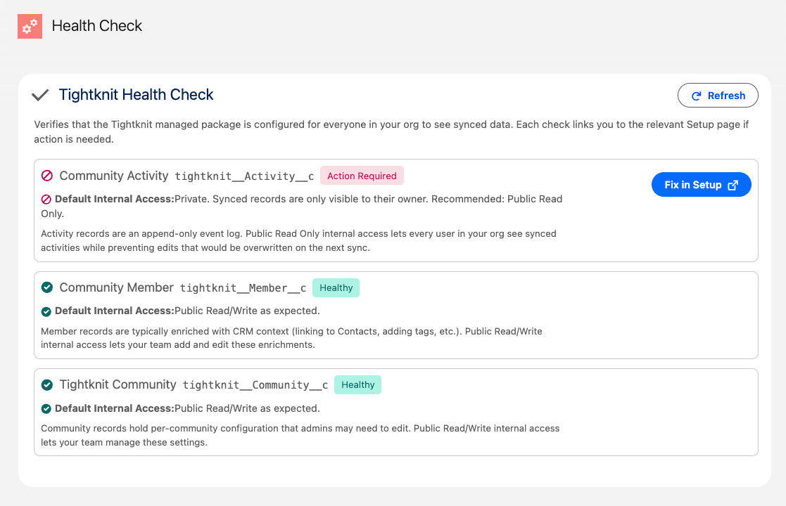Click 'Default Internal Access' label in Community Member card
Viewport: 786px width, 506px height.
coord(114,311)
